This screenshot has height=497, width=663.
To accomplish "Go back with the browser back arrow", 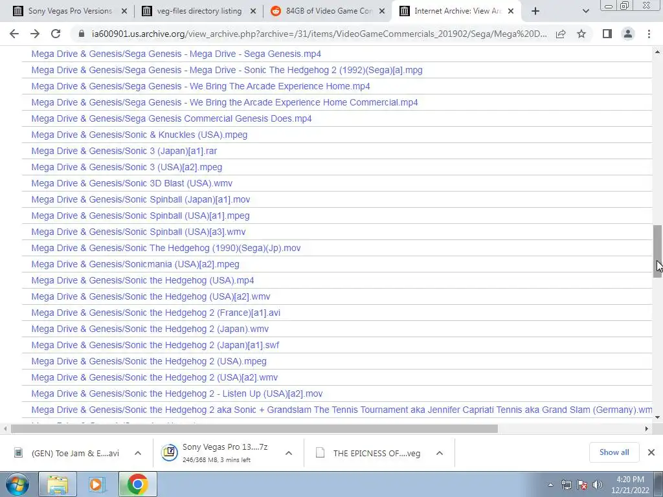I will click(x=14, y=34).
